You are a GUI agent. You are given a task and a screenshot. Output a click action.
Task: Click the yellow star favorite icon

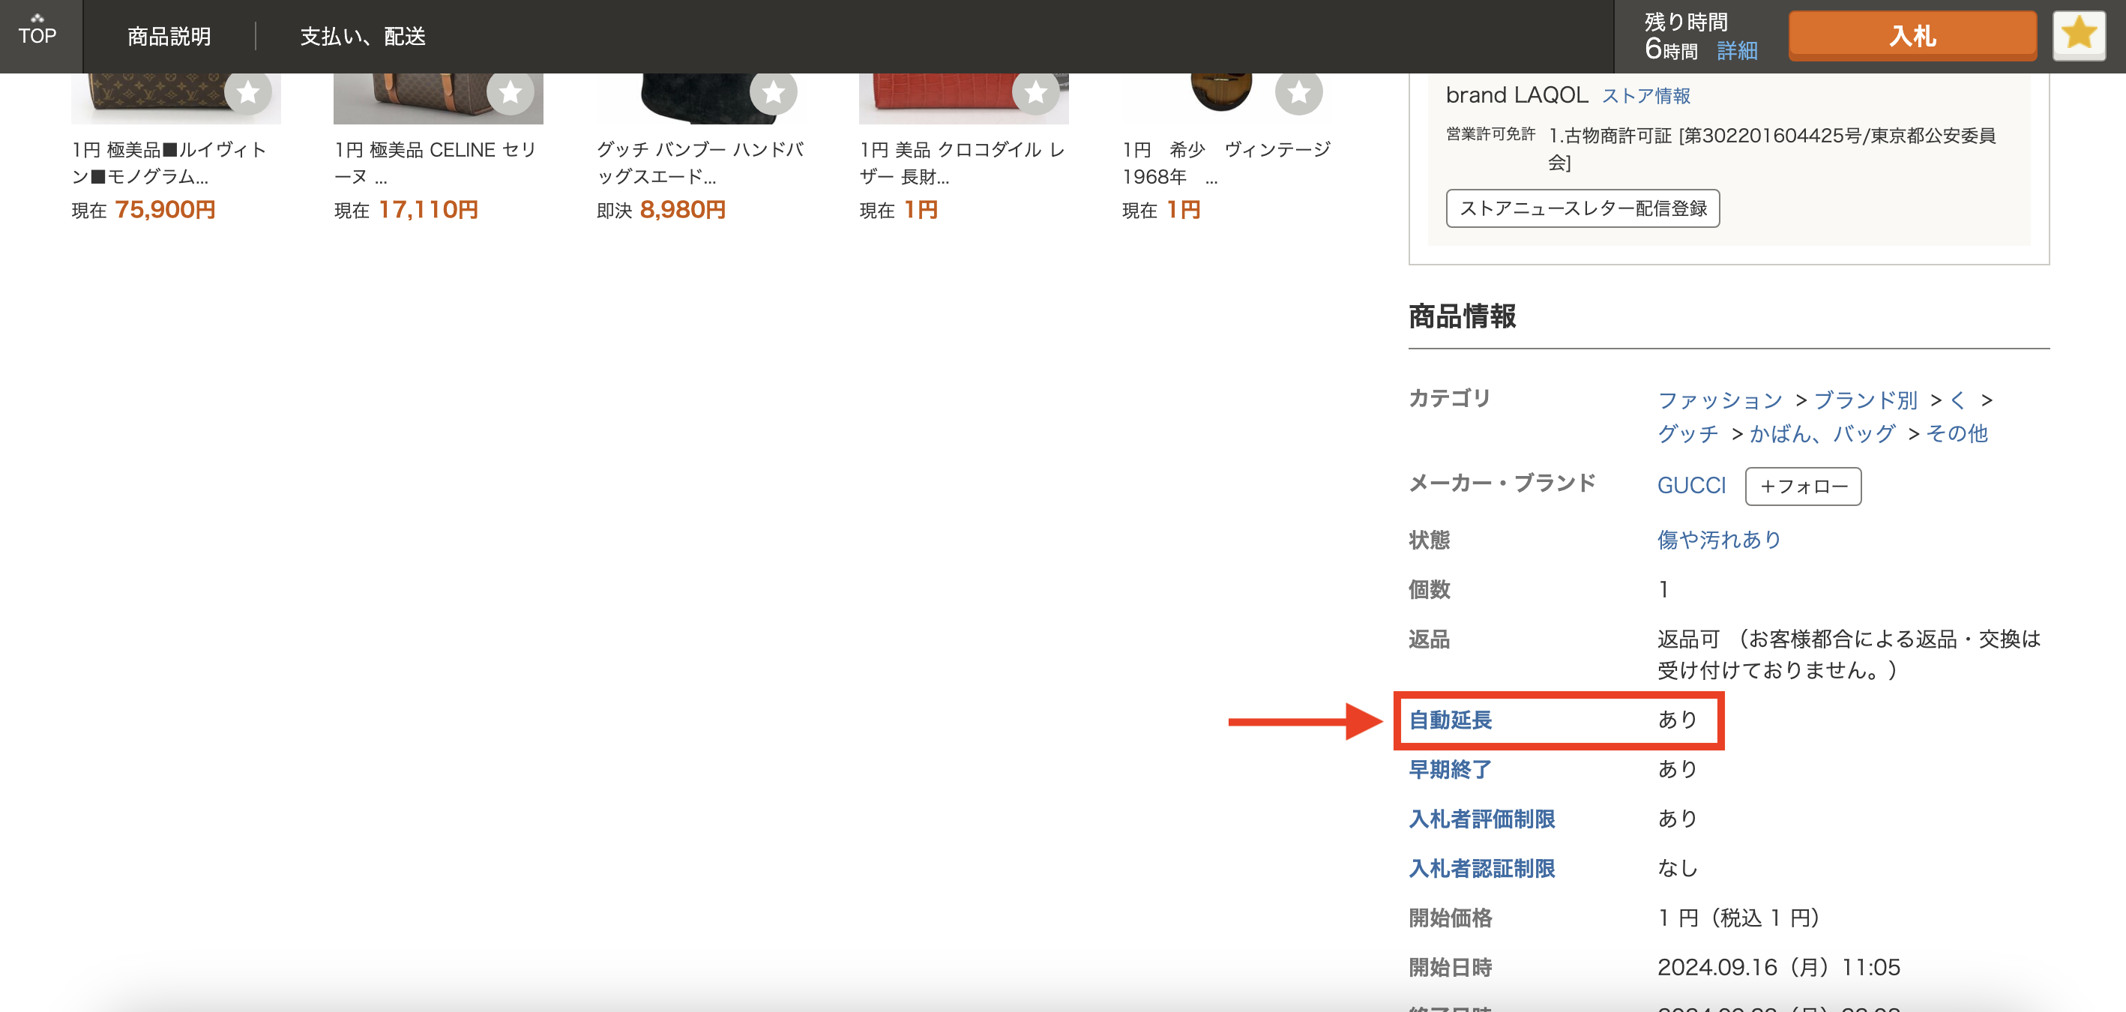tap(2079, 34)
